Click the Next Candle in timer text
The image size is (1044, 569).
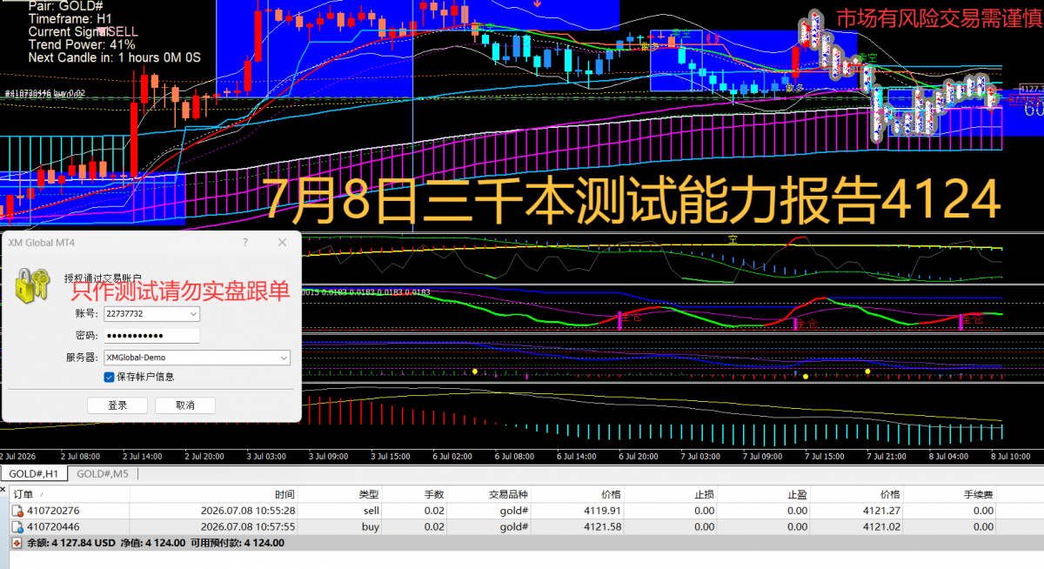point(114,57)
